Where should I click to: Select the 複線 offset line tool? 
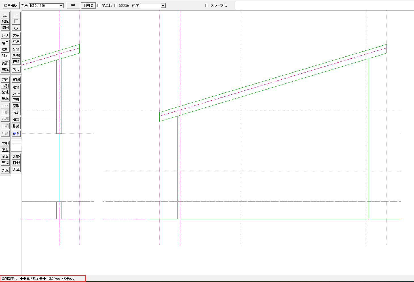coord(16,87)
